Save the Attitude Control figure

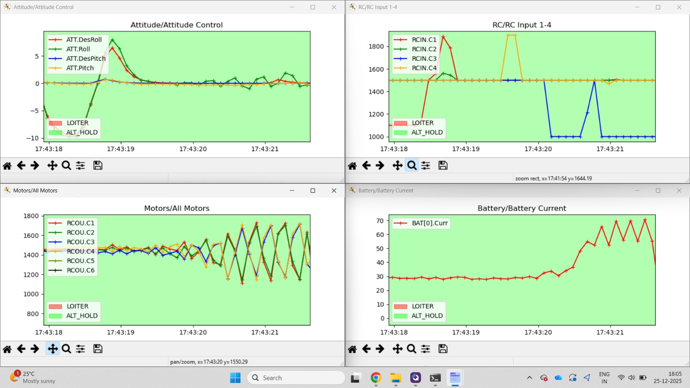click(98, 166)
